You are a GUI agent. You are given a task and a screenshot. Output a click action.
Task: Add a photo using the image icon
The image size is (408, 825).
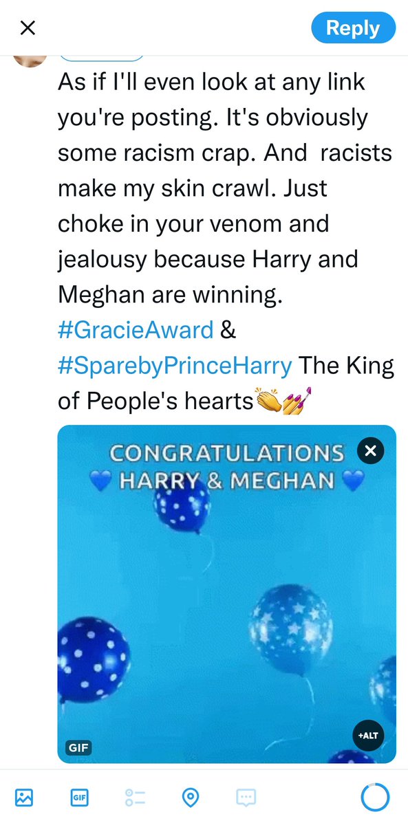click(x=24, y=797)
